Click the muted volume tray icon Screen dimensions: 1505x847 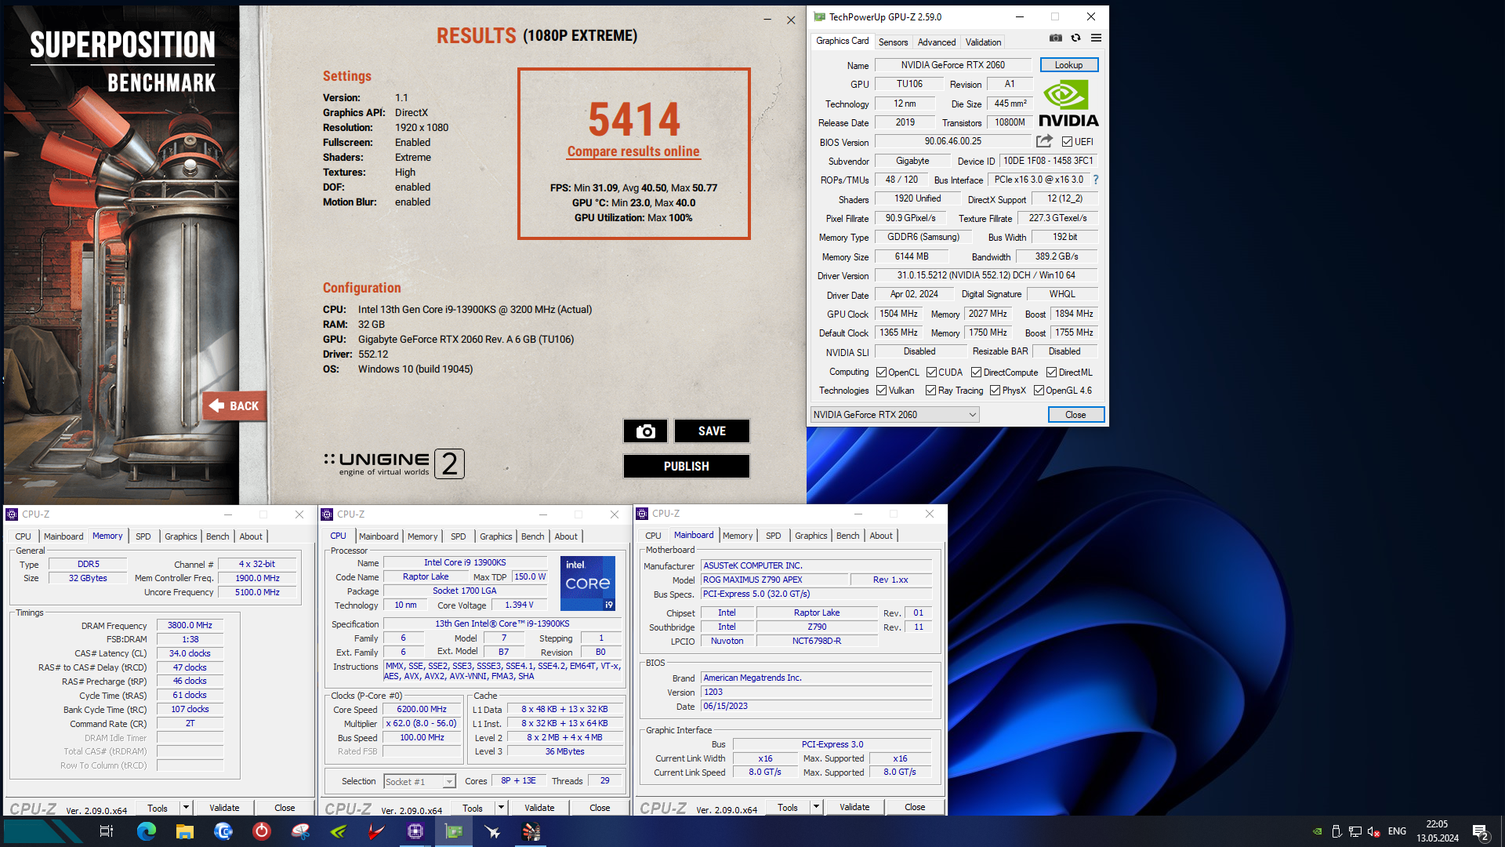[1373, 831]
